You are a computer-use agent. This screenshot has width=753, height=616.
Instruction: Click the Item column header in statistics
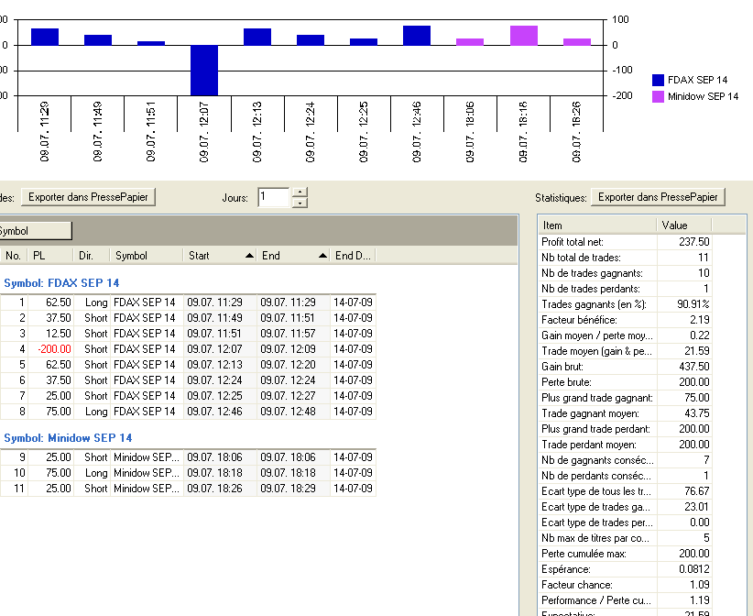596,225
